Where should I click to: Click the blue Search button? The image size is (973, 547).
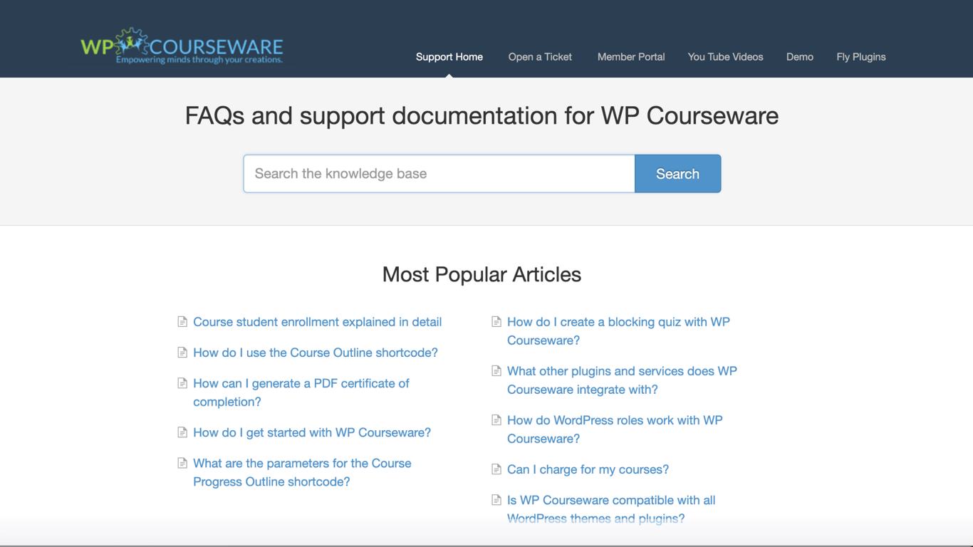coord(677,174)
